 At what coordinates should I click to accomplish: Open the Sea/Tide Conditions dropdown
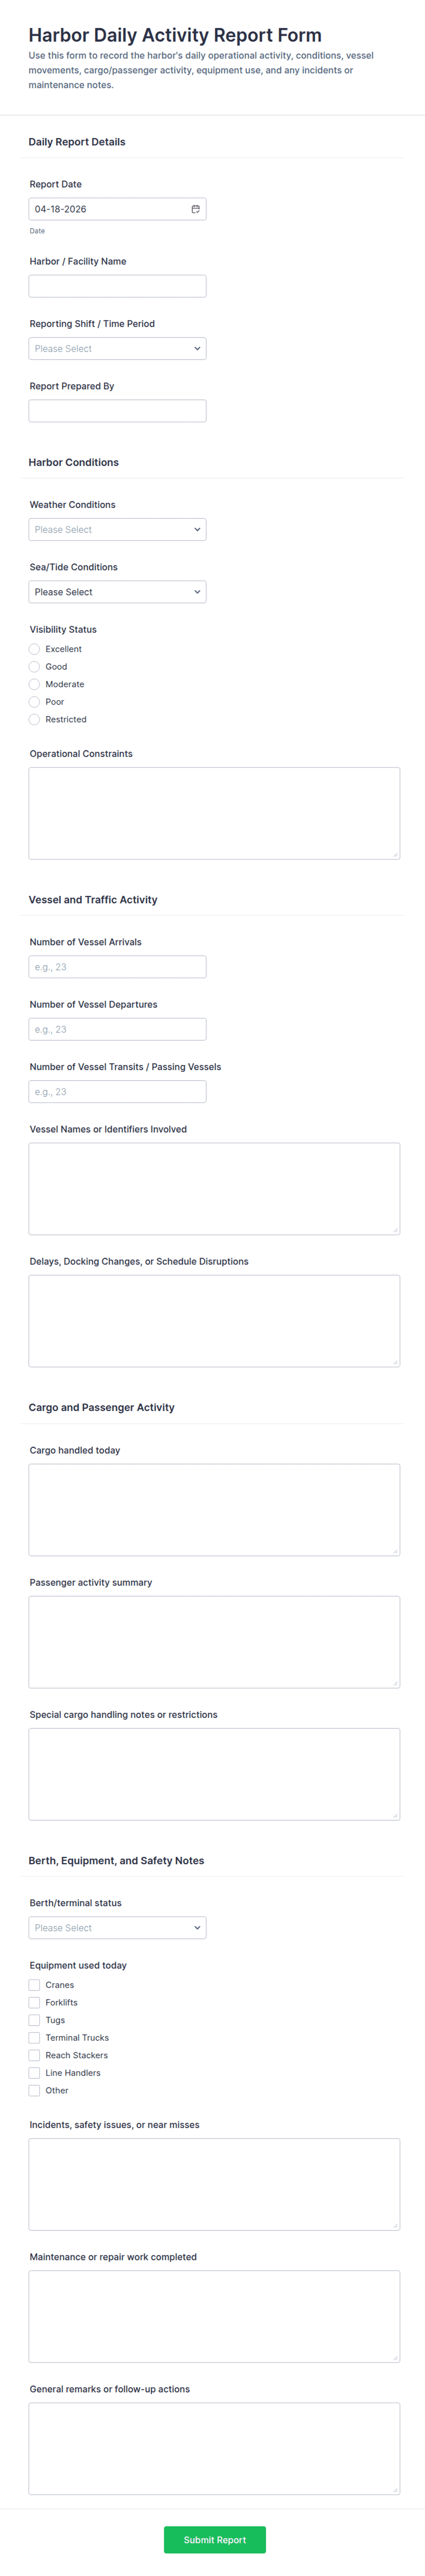pos(117,592)
